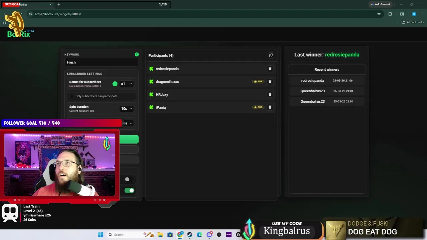Remove dragonoftexas using its trash icon

[270, 81]
